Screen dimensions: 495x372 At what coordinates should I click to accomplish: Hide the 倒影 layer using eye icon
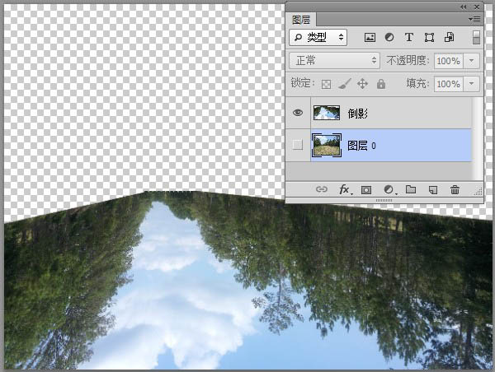click(298, 113)
